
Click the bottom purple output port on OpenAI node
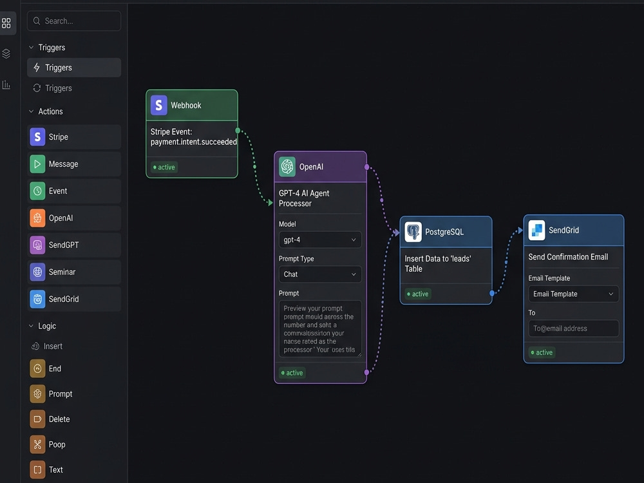pyautogui.click(x=367, y=372)
